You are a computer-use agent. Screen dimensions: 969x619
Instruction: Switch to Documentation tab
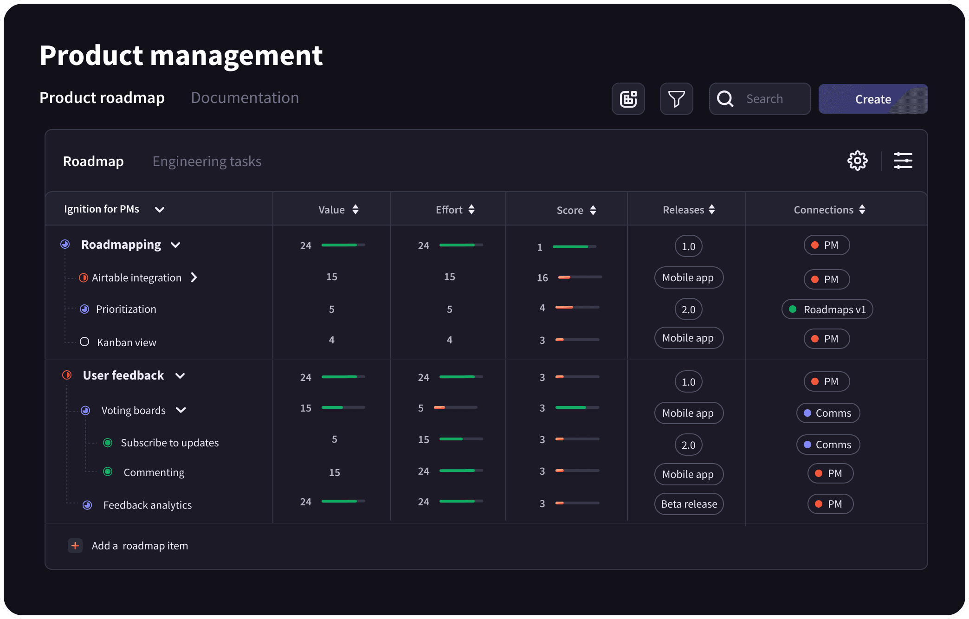[x=245, y=98]
